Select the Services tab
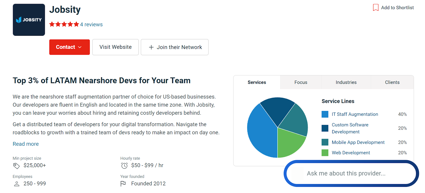 tap(257, 82)
